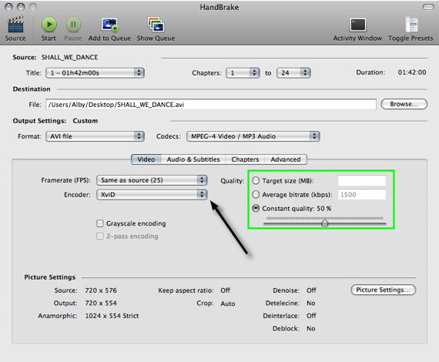Select the Target size (MB) radio button

point(256,180)
